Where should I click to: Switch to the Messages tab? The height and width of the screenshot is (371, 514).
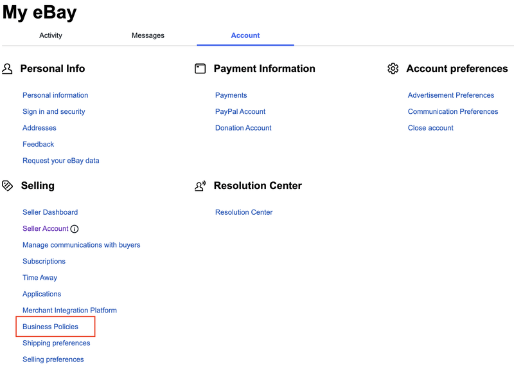coord(148,35)
